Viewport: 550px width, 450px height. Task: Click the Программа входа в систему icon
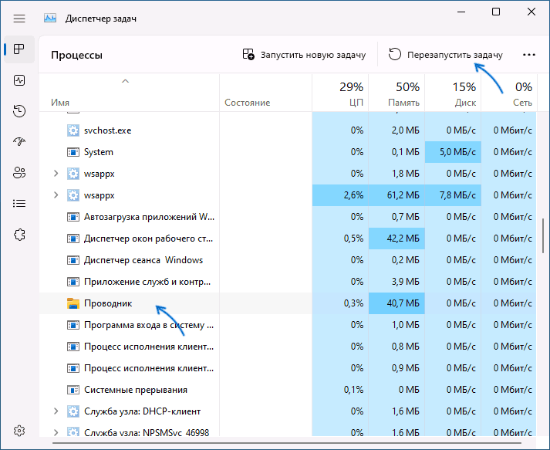coord(73,325)
